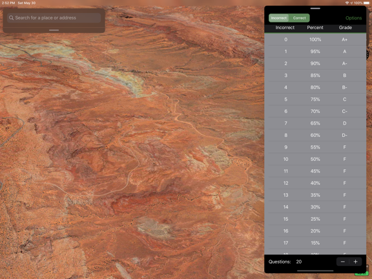
Task: Select the row with 12 incorrect, 40%
Action: click(315, 183)
